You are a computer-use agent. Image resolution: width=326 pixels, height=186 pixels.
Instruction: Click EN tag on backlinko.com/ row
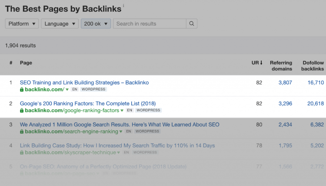pos(75,90)
